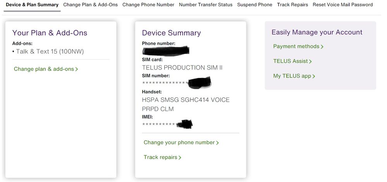The height and width of the screenshot is (182, 387).
Task: Click the chevron next to TELUS Assist
Action: click(x=311, y=61)
